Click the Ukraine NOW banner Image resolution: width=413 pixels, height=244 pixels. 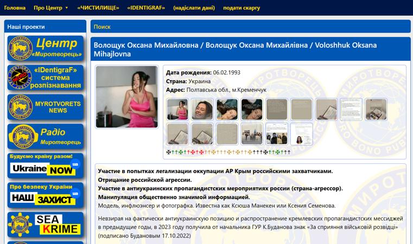coord(46,165)
